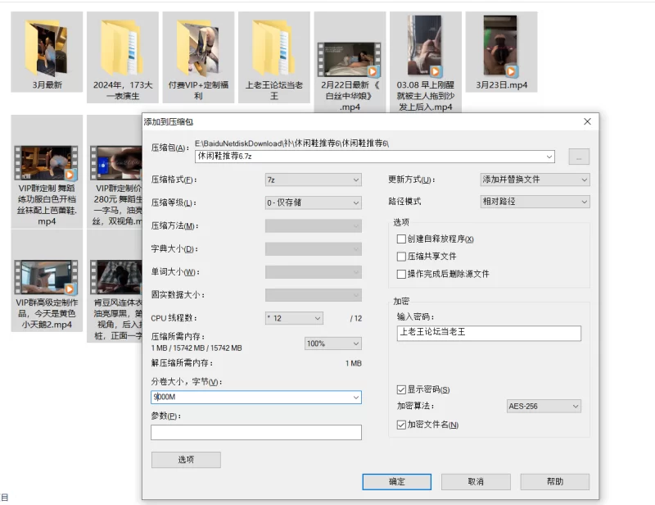655x505 pixels.
Task: Select the 付费VIP+定制福利 folder
Action: [x=198, y=57]
